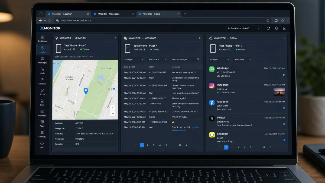Click the WhatsApp app icon
Viewport: 325px width, 183px height.
(212, 69)
